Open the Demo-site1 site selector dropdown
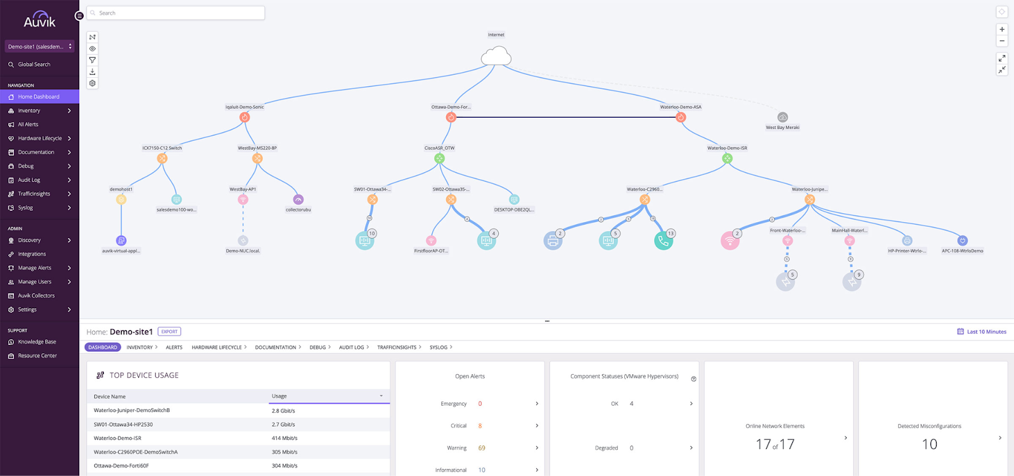The image size is (1014, 476). [39, 46]
